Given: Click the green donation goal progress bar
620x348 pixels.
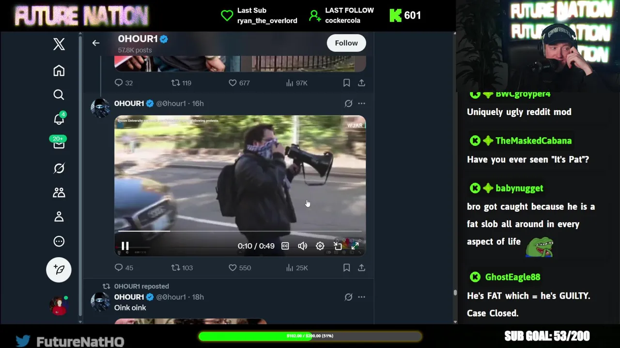Looking at the screenshot, I should click(x=310, y=336).
